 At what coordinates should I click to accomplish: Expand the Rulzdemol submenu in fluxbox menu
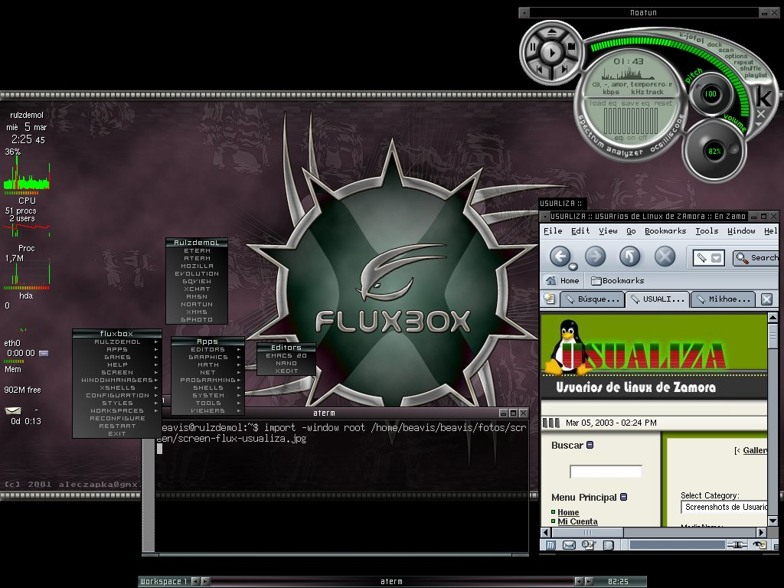coord(117,342)
